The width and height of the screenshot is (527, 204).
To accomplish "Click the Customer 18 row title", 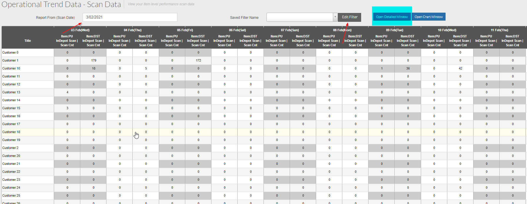I will 11,132.
